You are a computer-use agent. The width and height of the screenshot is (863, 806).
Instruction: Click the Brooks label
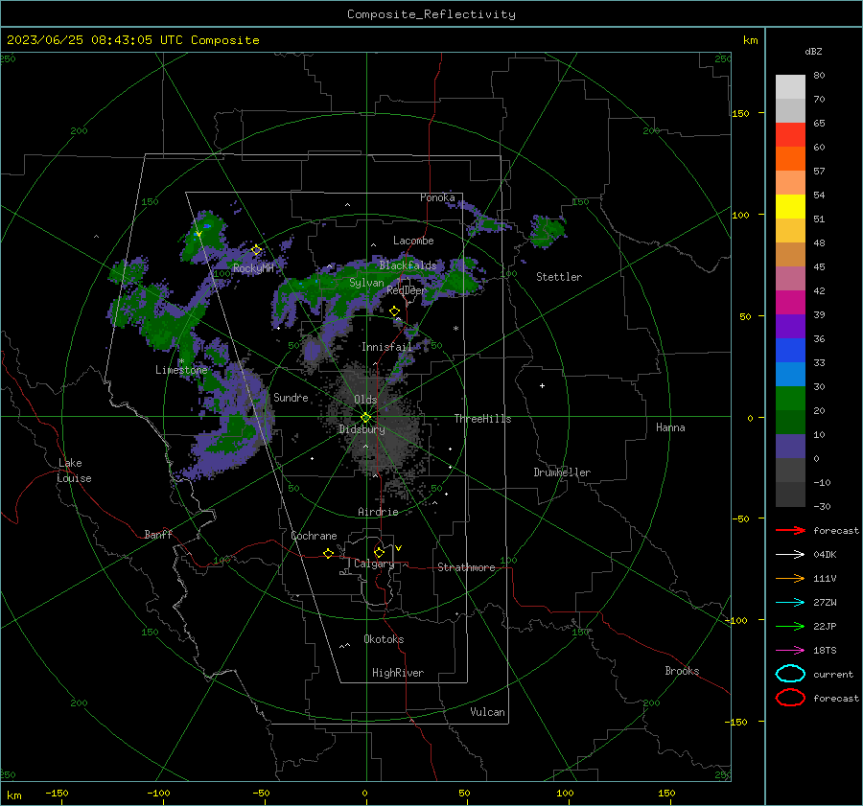coord(682,671)
